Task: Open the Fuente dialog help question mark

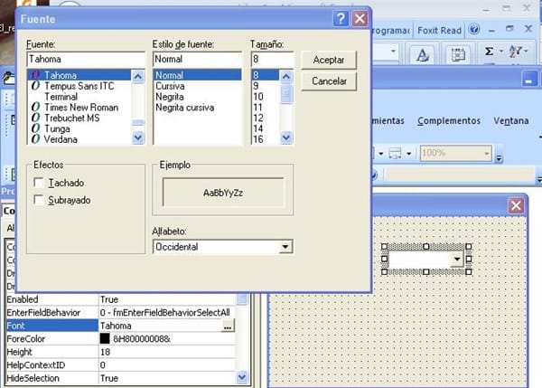Action: 341,18
